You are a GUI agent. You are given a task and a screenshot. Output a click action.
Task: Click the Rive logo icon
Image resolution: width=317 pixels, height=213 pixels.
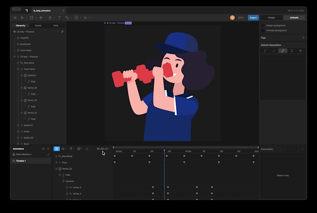point(26,11)
